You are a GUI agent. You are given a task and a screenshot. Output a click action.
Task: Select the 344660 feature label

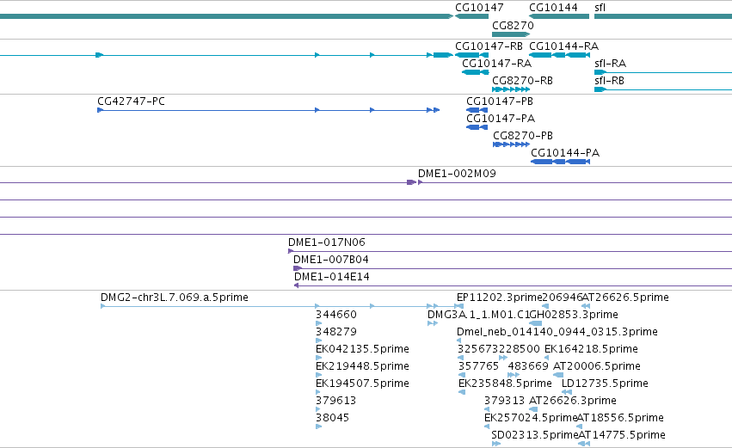click(336, 315)
